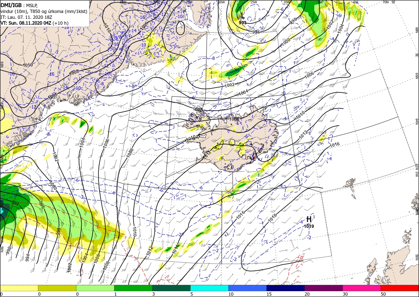Click the legend scale value '1'

click(116, 294)
